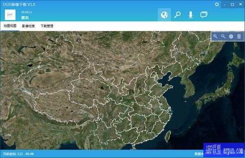Maximize the DGIS window
Image resolution: width=245 pixels, height=158 pixels.
(x=232, y=4)
